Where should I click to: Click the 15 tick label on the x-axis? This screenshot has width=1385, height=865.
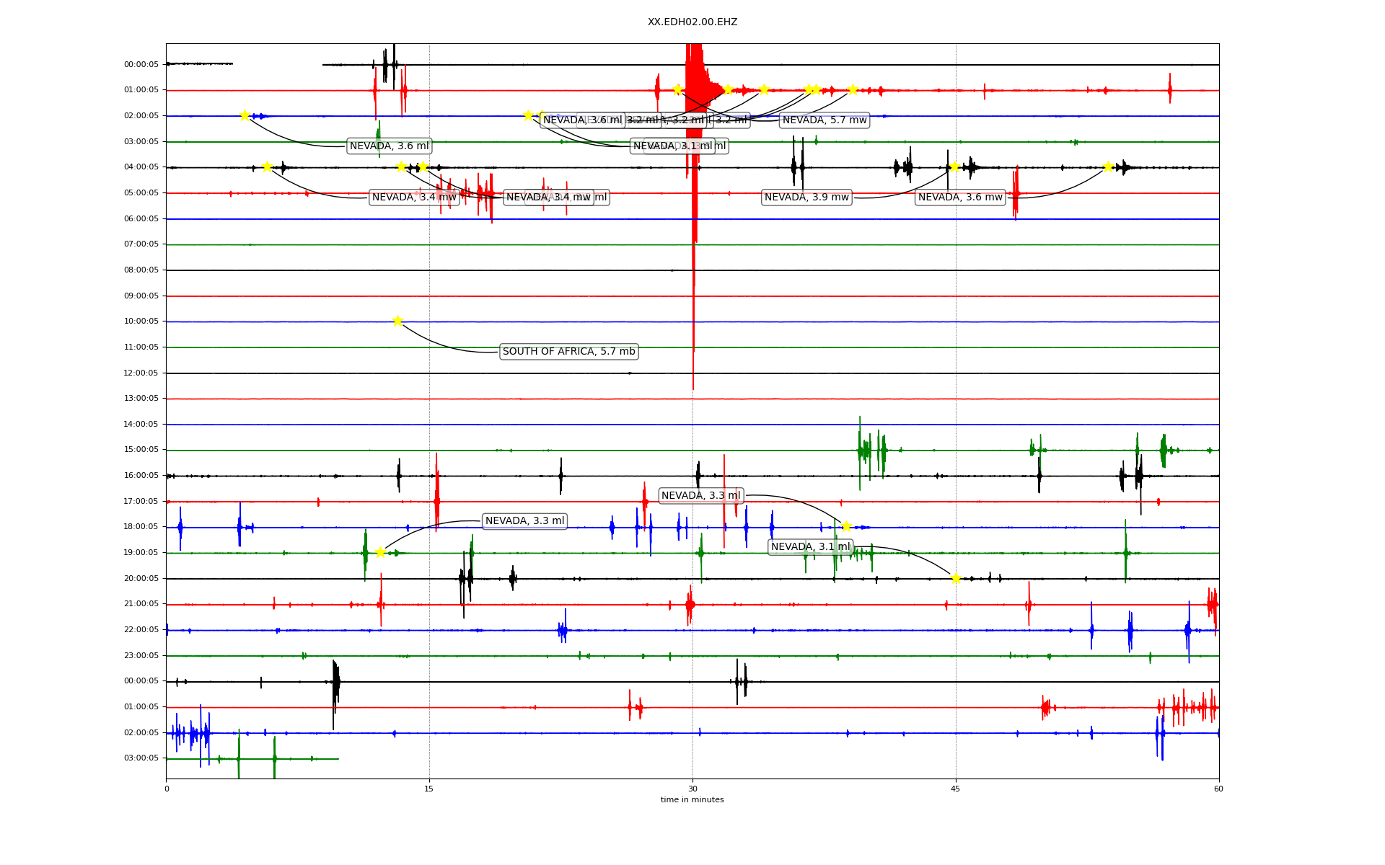pos(429,789)
